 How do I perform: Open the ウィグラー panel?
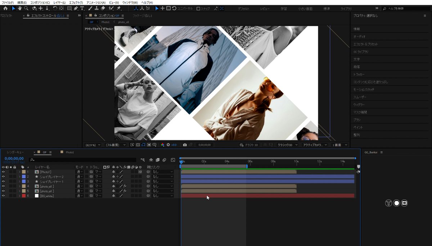click(359, 104)
